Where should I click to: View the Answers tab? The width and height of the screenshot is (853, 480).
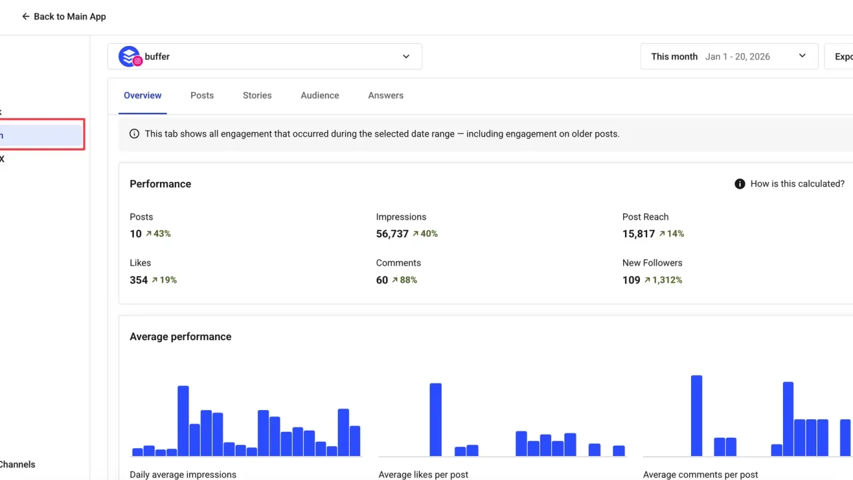point(385,95)
